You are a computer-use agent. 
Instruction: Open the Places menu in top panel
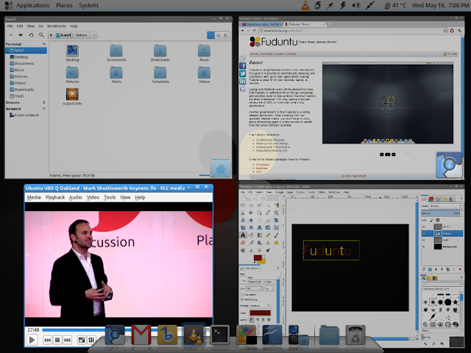pyautogui.click(x=64, y=5)
